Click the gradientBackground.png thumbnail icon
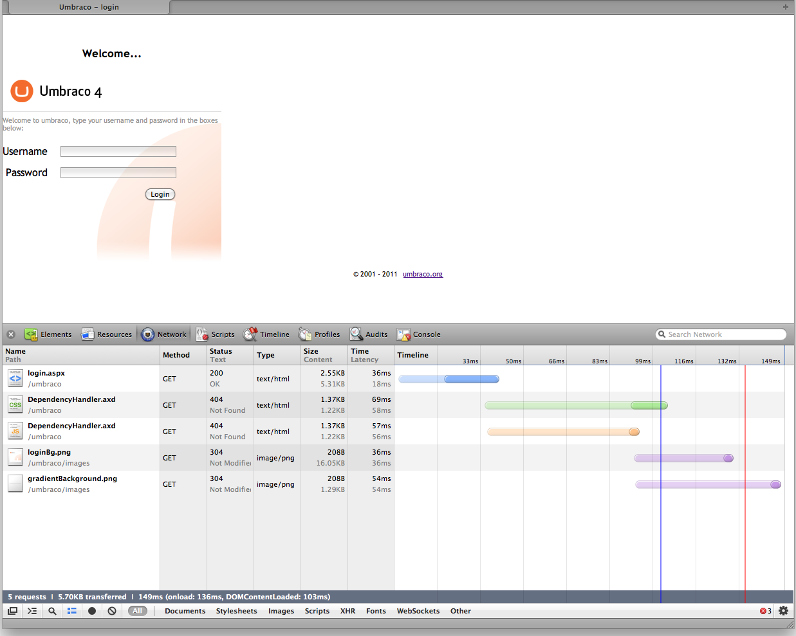Screen dimensions: 796x636 point(15,484)
